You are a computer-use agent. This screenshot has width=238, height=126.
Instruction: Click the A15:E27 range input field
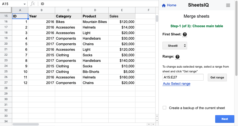click(183, 77)
